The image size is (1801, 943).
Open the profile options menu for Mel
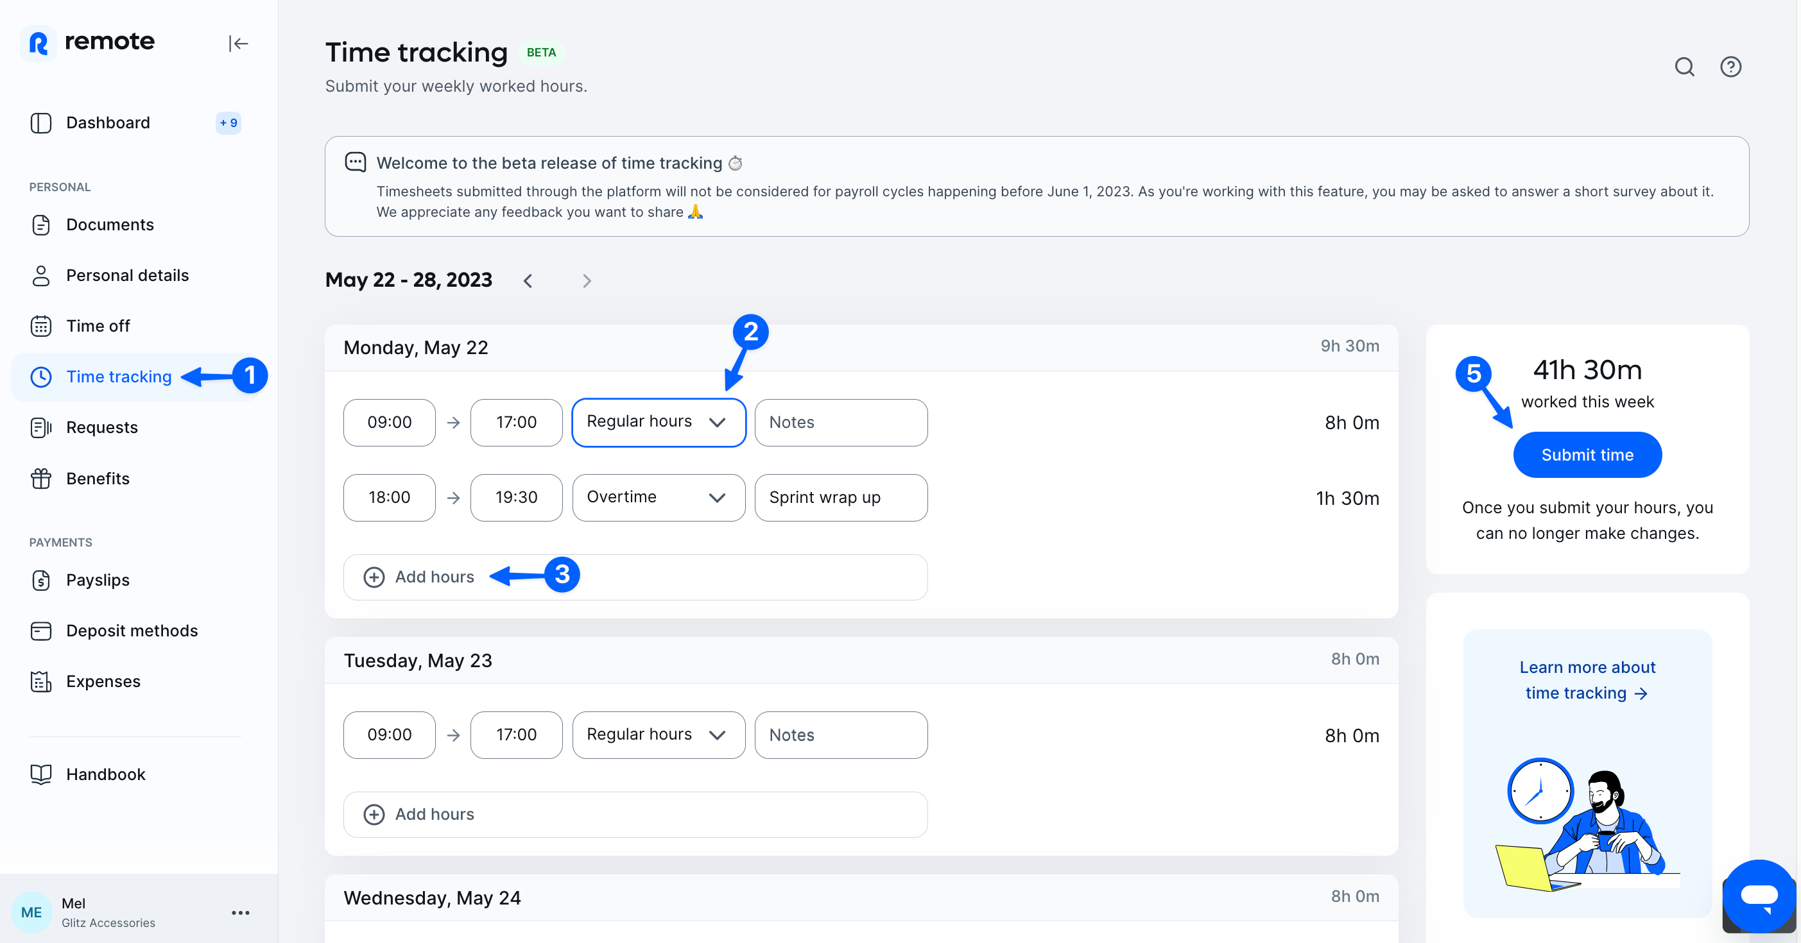click(241, 912)
